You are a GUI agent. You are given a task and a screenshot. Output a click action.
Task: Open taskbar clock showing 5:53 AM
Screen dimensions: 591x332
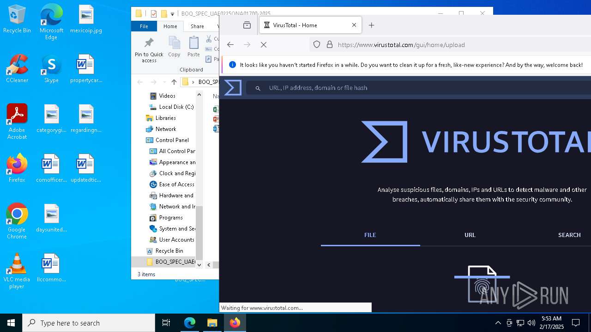click(x=551, y=322)
